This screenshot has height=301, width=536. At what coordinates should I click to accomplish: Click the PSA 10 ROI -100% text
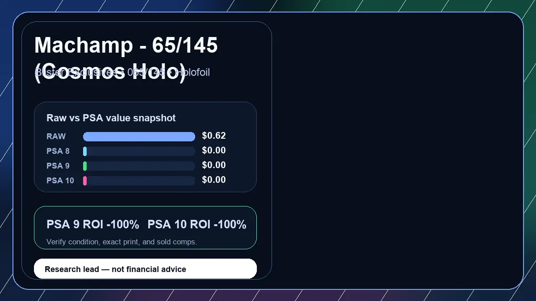197,225
